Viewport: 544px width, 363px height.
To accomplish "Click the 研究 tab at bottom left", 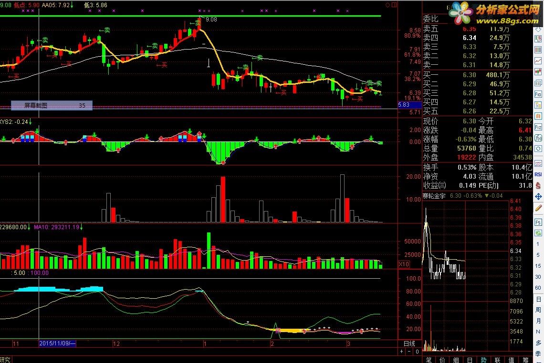I will [x=5, y=360].
